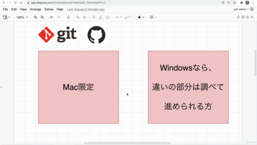Open connection arrow style dropdown

pos(118,17)
